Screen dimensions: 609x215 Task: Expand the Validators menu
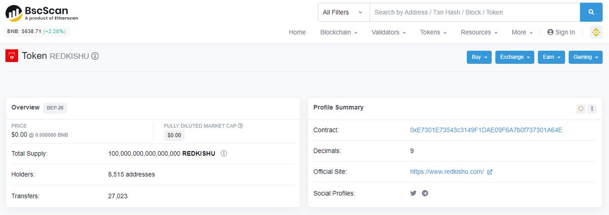(389, 32)
